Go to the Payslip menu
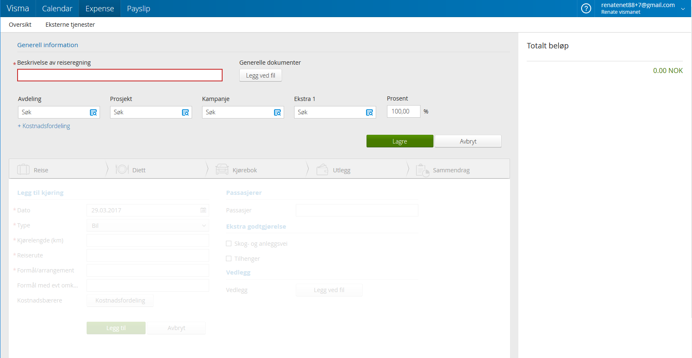The image size is (692, 358). (x=138, y=8)
